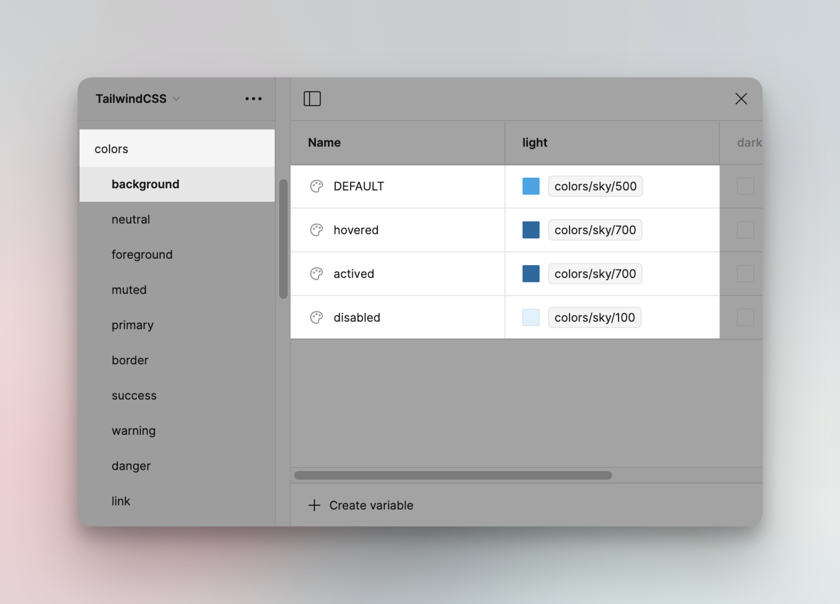Viewport: 840px width, 604px height.
Task: Click the light mode column header
Action: (x=612, y=142)
